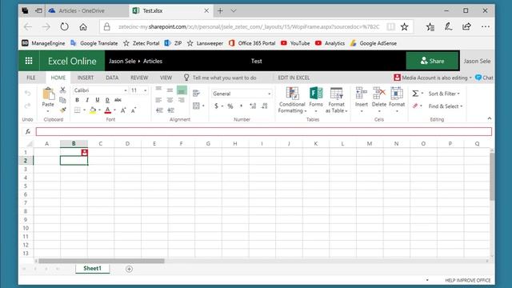Click the Articles breadcrumb link
The image size is (512, 288).
[x=153, y=61]
